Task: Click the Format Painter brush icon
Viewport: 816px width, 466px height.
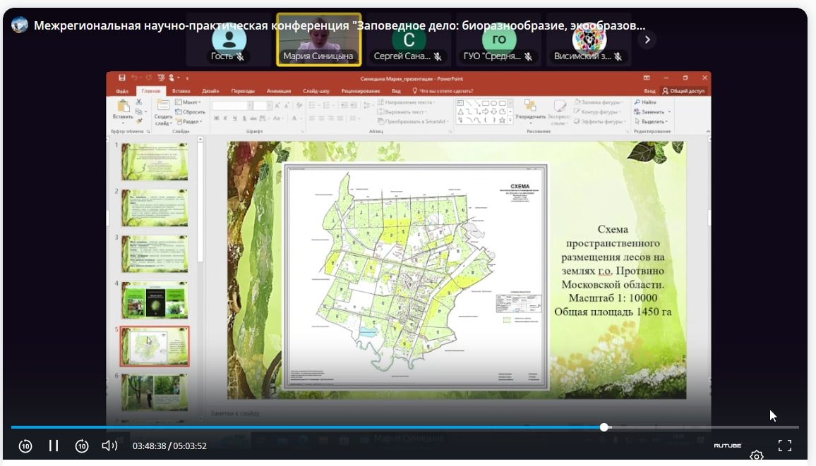Action: click(139, 121)
